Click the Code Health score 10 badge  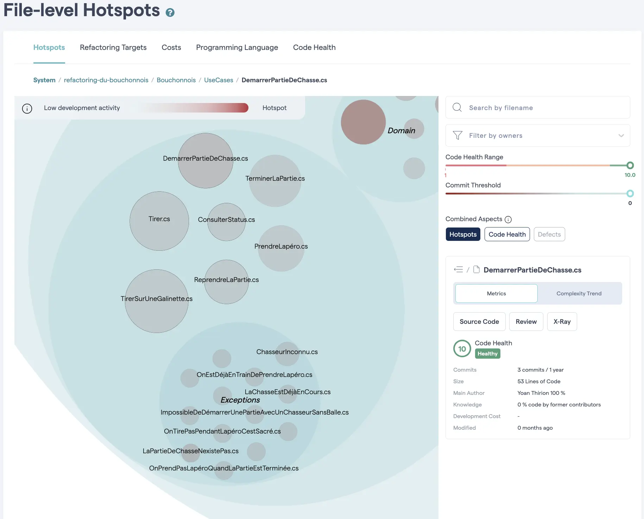click(462, 349)
